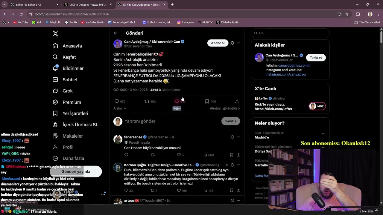Screen dimensions: 383x215
Task: Share fenersense comment
Action: [x=238, y=155]
